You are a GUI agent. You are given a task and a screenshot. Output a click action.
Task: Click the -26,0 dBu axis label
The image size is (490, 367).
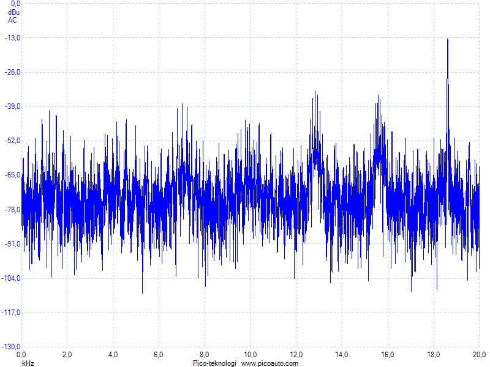pos(13,72)
